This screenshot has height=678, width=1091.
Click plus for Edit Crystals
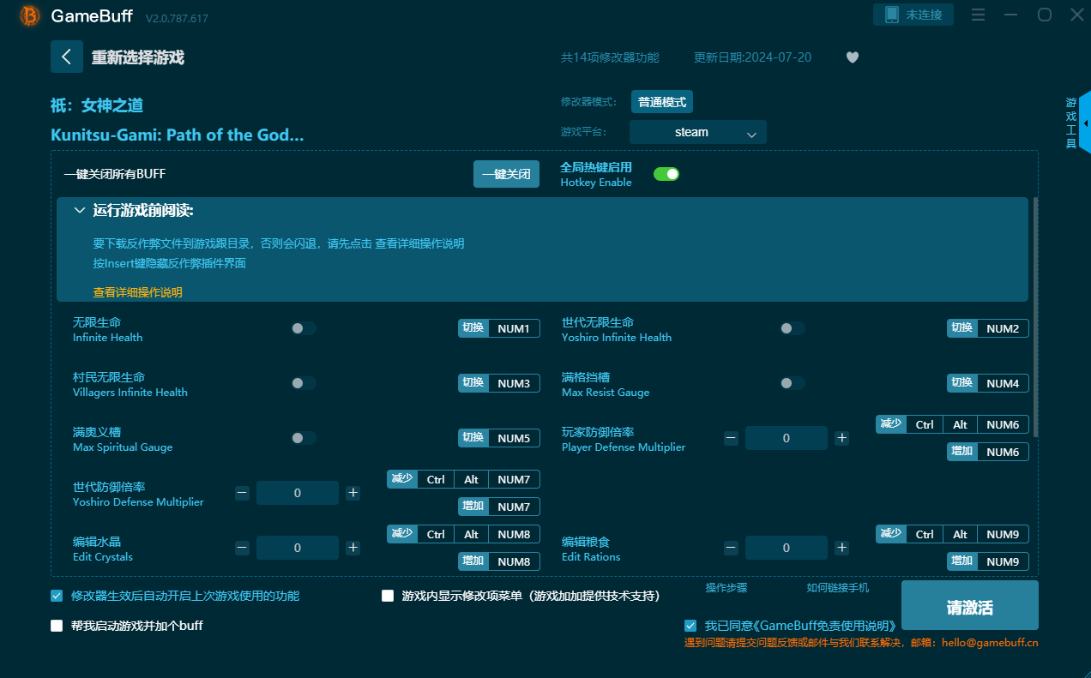(353, 548)
